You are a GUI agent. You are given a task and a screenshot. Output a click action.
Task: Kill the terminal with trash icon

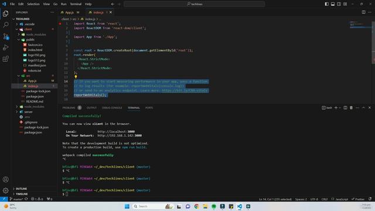[351, 108]
